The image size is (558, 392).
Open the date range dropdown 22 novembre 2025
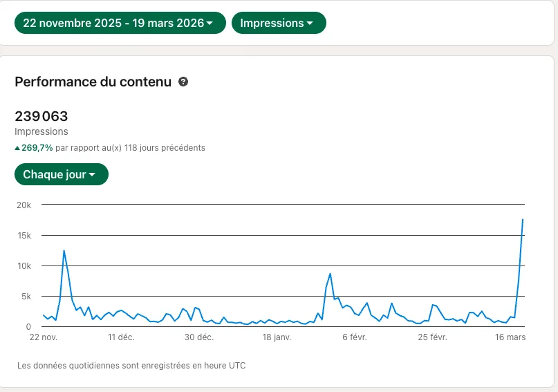click(x=120, y=23)
